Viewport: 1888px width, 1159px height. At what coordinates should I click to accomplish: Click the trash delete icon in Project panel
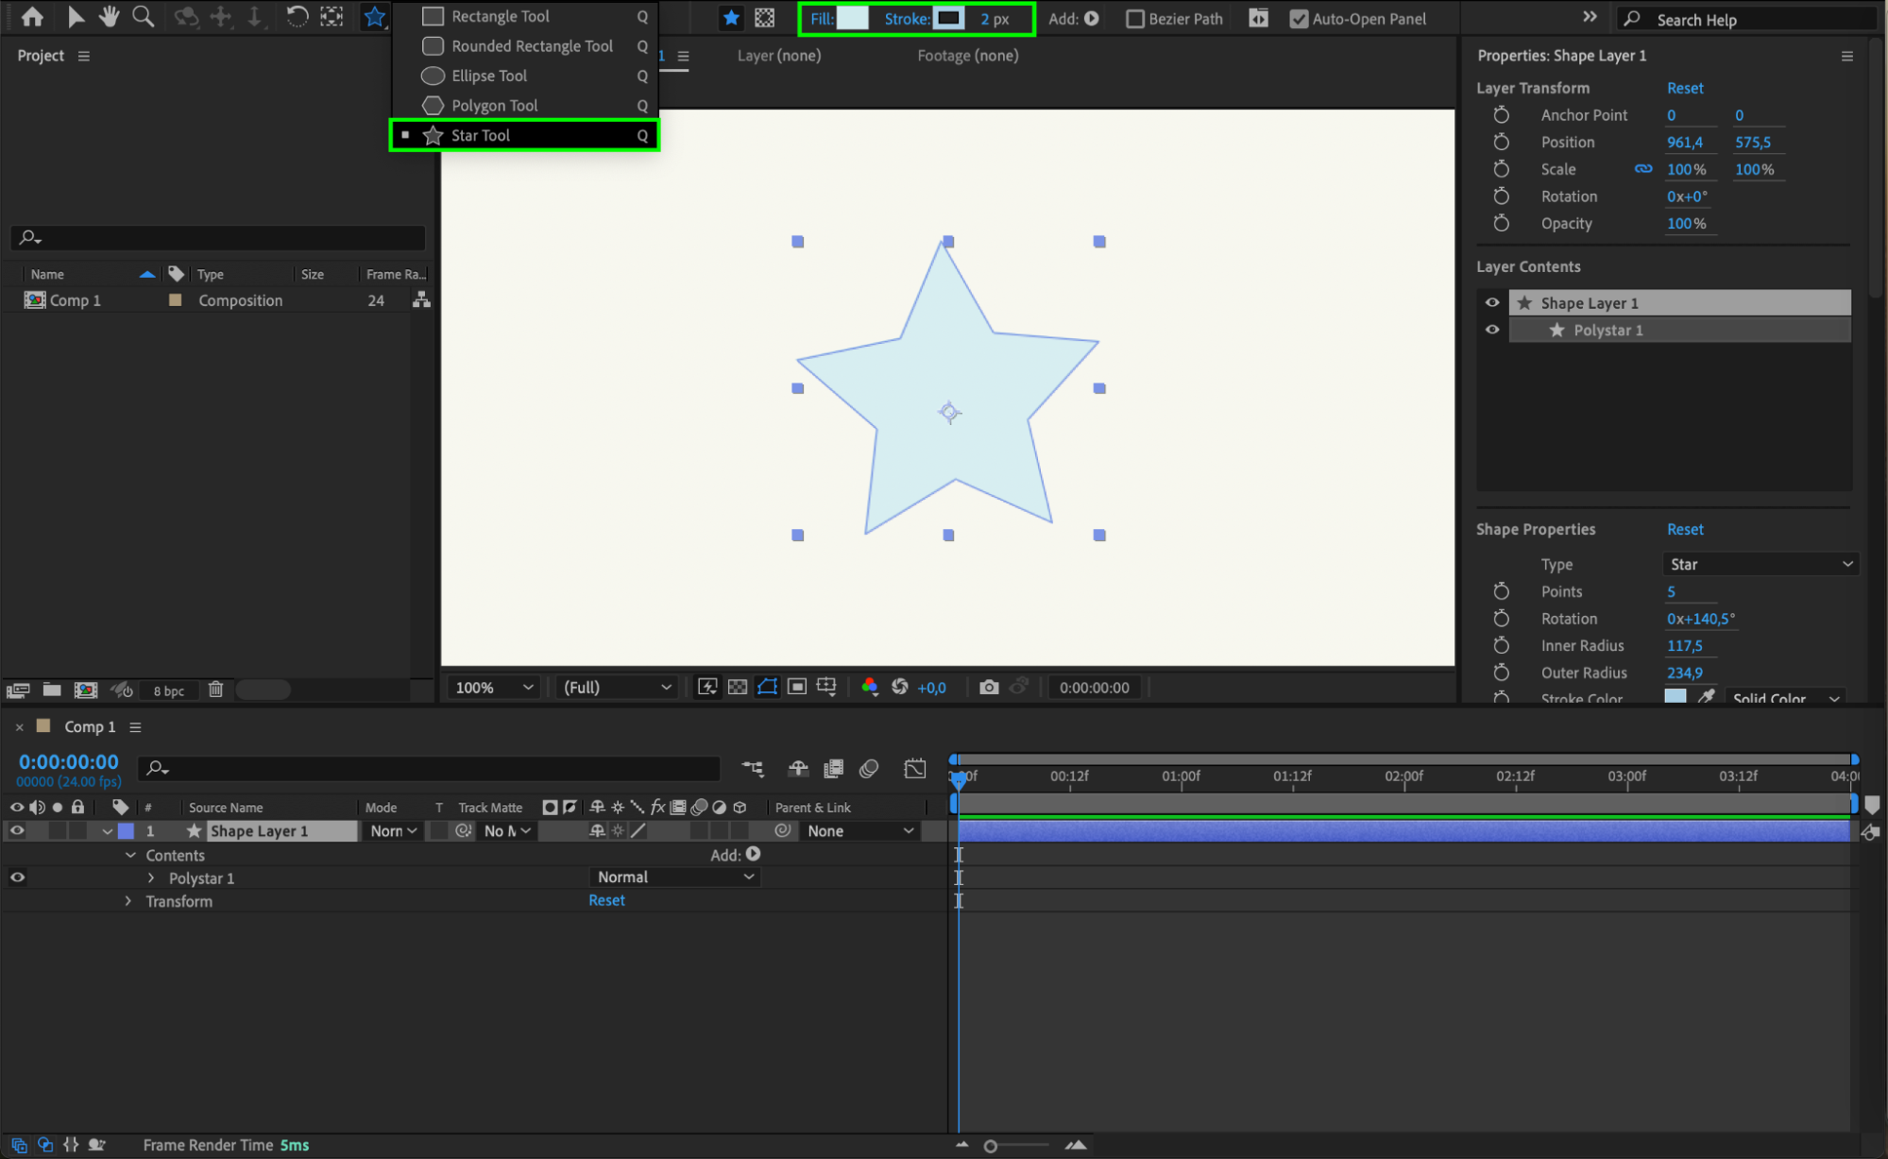point(215,690)
